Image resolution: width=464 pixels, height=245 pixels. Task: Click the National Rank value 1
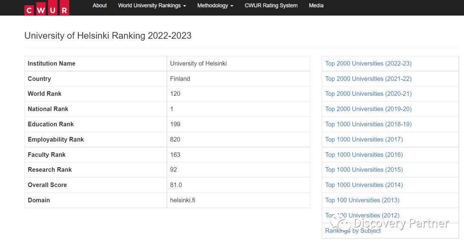(x=171, y=109)
